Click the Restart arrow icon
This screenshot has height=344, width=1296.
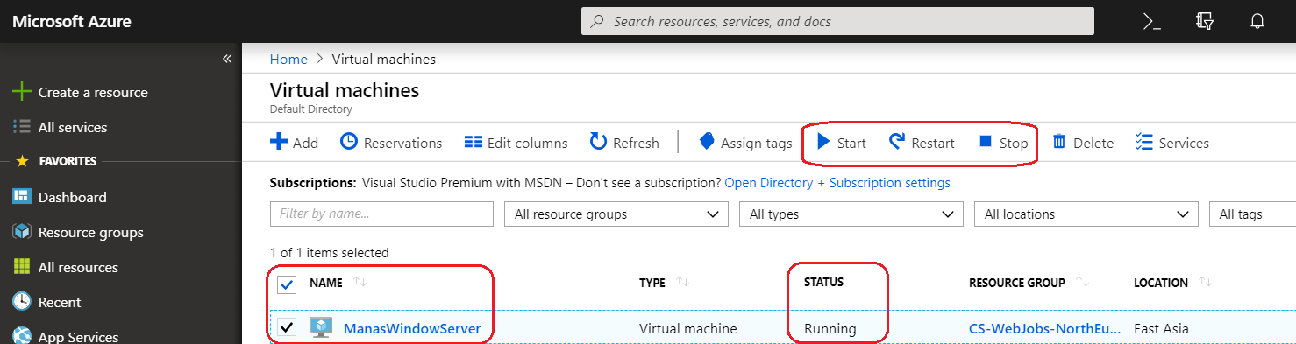tap(897, 142)
